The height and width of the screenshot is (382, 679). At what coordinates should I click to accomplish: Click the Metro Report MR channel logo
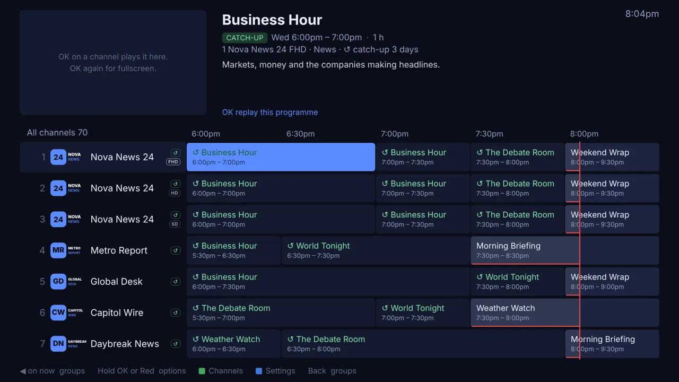pos(66,250)
